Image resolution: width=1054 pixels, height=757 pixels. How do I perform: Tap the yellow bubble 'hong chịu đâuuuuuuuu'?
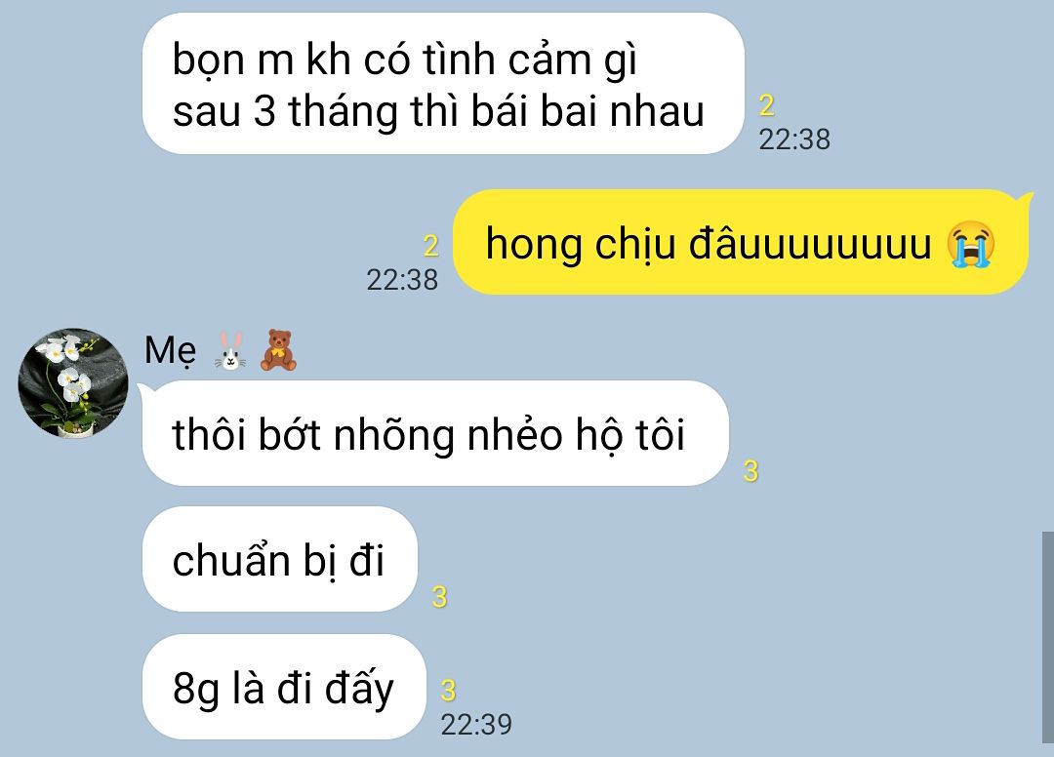[741, 242]
